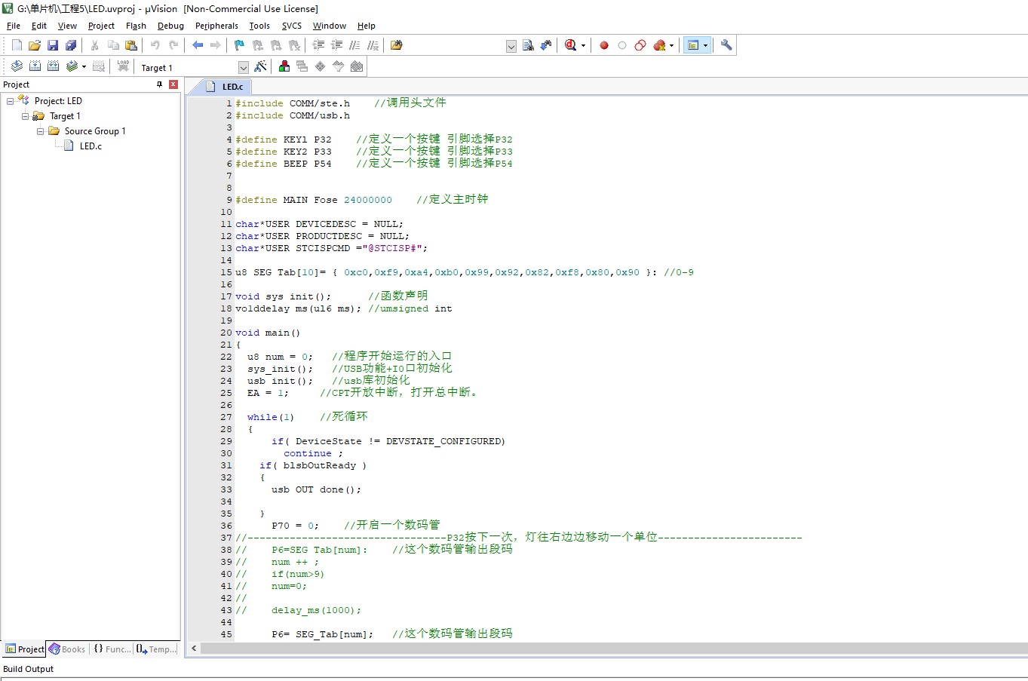Image resolution: width=1028 pixels, height=681 pixels.
Task: Switch to the Books tab
Action: pos(67,649)
